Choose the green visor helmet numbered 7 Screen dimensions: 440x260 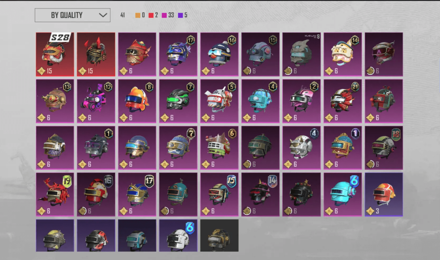point(178,101)
